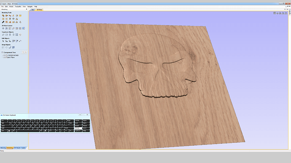
Task: Click the Windows logo key on keyboard
Action: pos(9,131)
